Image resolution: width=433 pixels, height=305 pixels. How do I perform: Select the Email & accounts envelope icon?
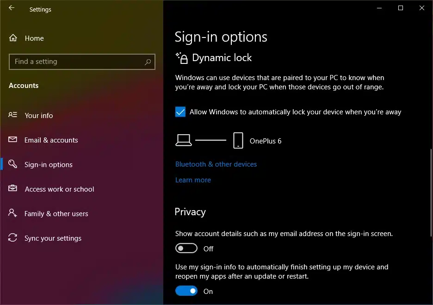click(13, 140)
